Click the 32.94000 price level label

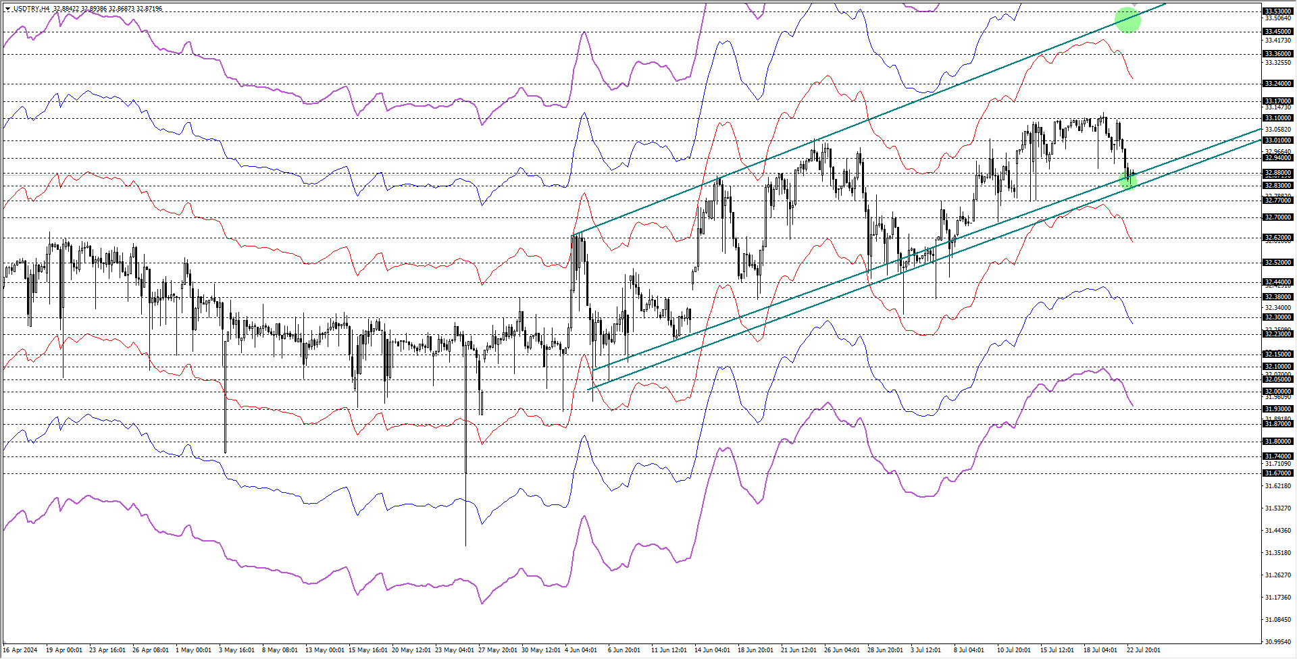coord(1277,158)
